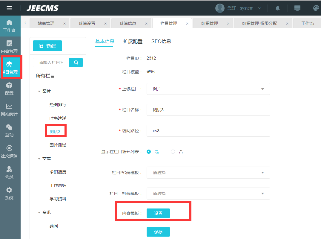Close the 系统信息 tab
This screenshot has width=321, height=239.
146,24
